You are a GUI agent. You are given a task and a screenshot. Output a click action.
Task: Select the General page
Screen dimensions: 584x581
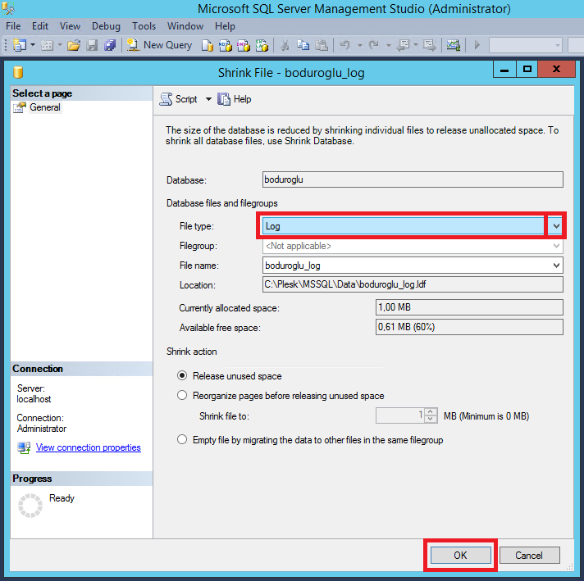click(44, 107)
